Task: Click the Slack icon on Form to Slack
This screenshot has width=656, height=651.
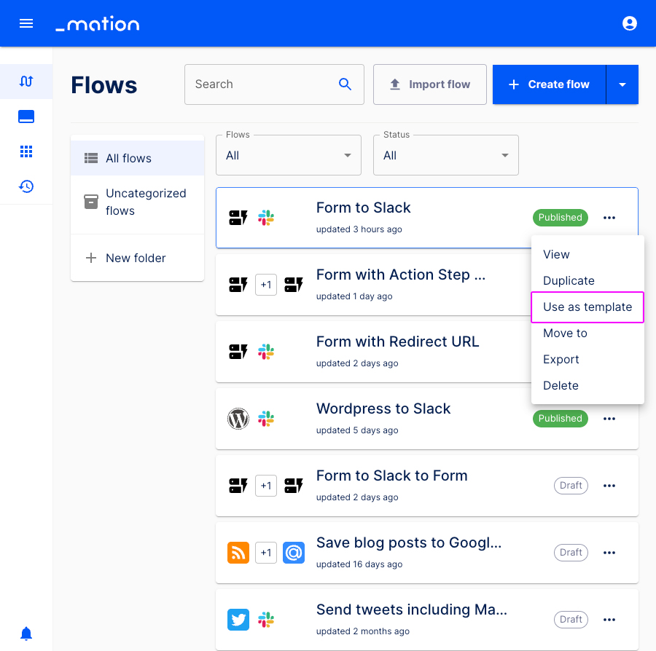Action: tap(266, 217)
